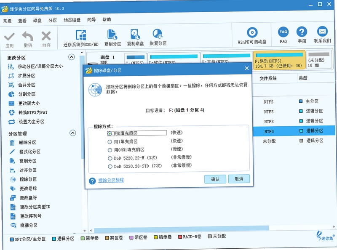Click the horizontal scrollbar in partition list
This screenshot has height=250, width=337.
[x=182, y=229]
